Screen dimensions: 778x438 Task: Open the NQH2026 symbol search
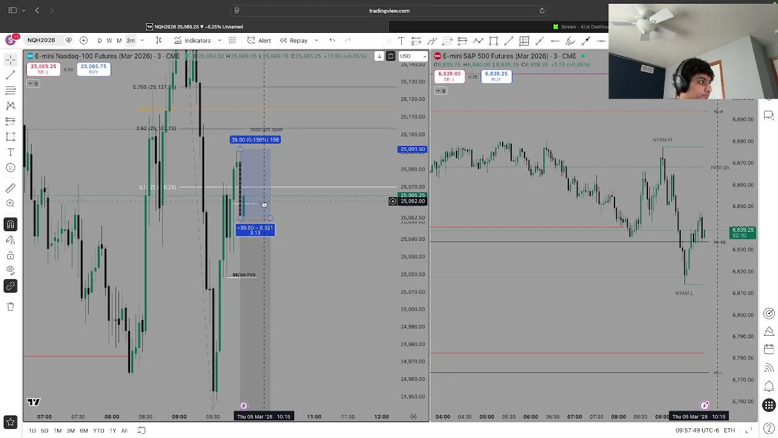41,40
